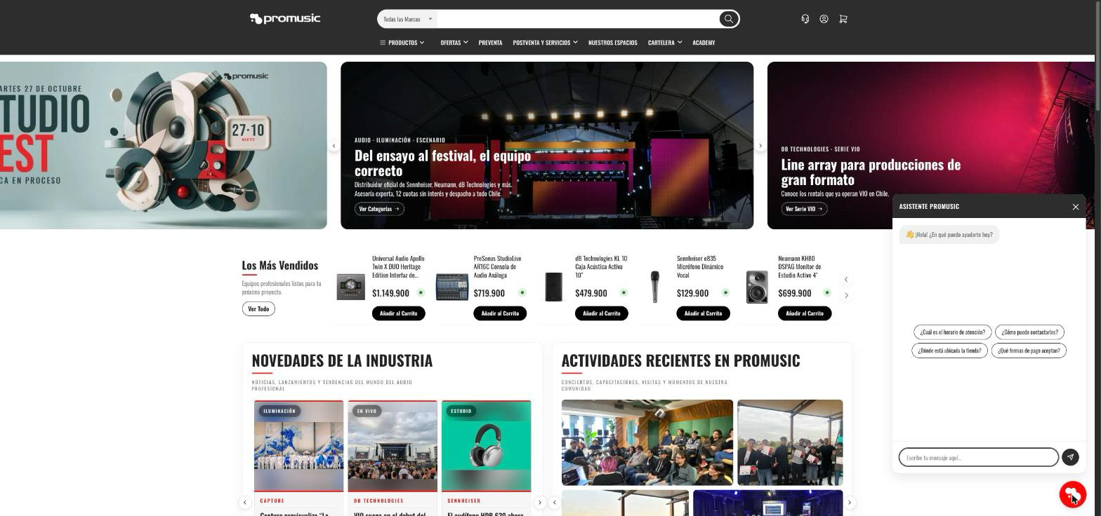Expand the Ofertas menu
Screen dimensions: 1101x516
coord(454,43)
